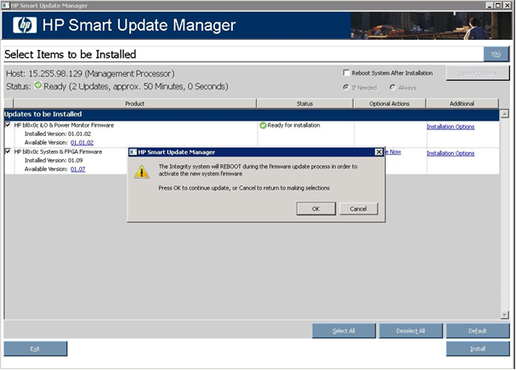Click the green Ready for installation status icon
The image size is (516, 370).
pos(264,126)
